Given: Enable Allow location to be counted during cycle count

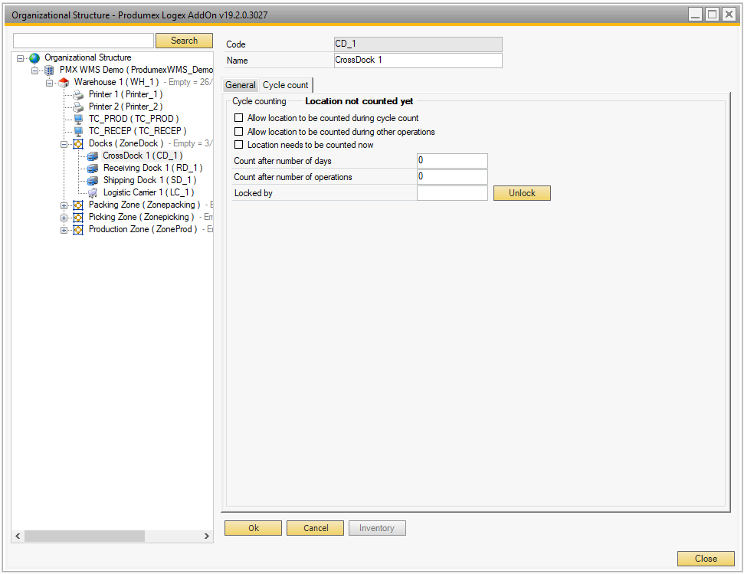Looking at the screenshot, I should click(239, 118).
